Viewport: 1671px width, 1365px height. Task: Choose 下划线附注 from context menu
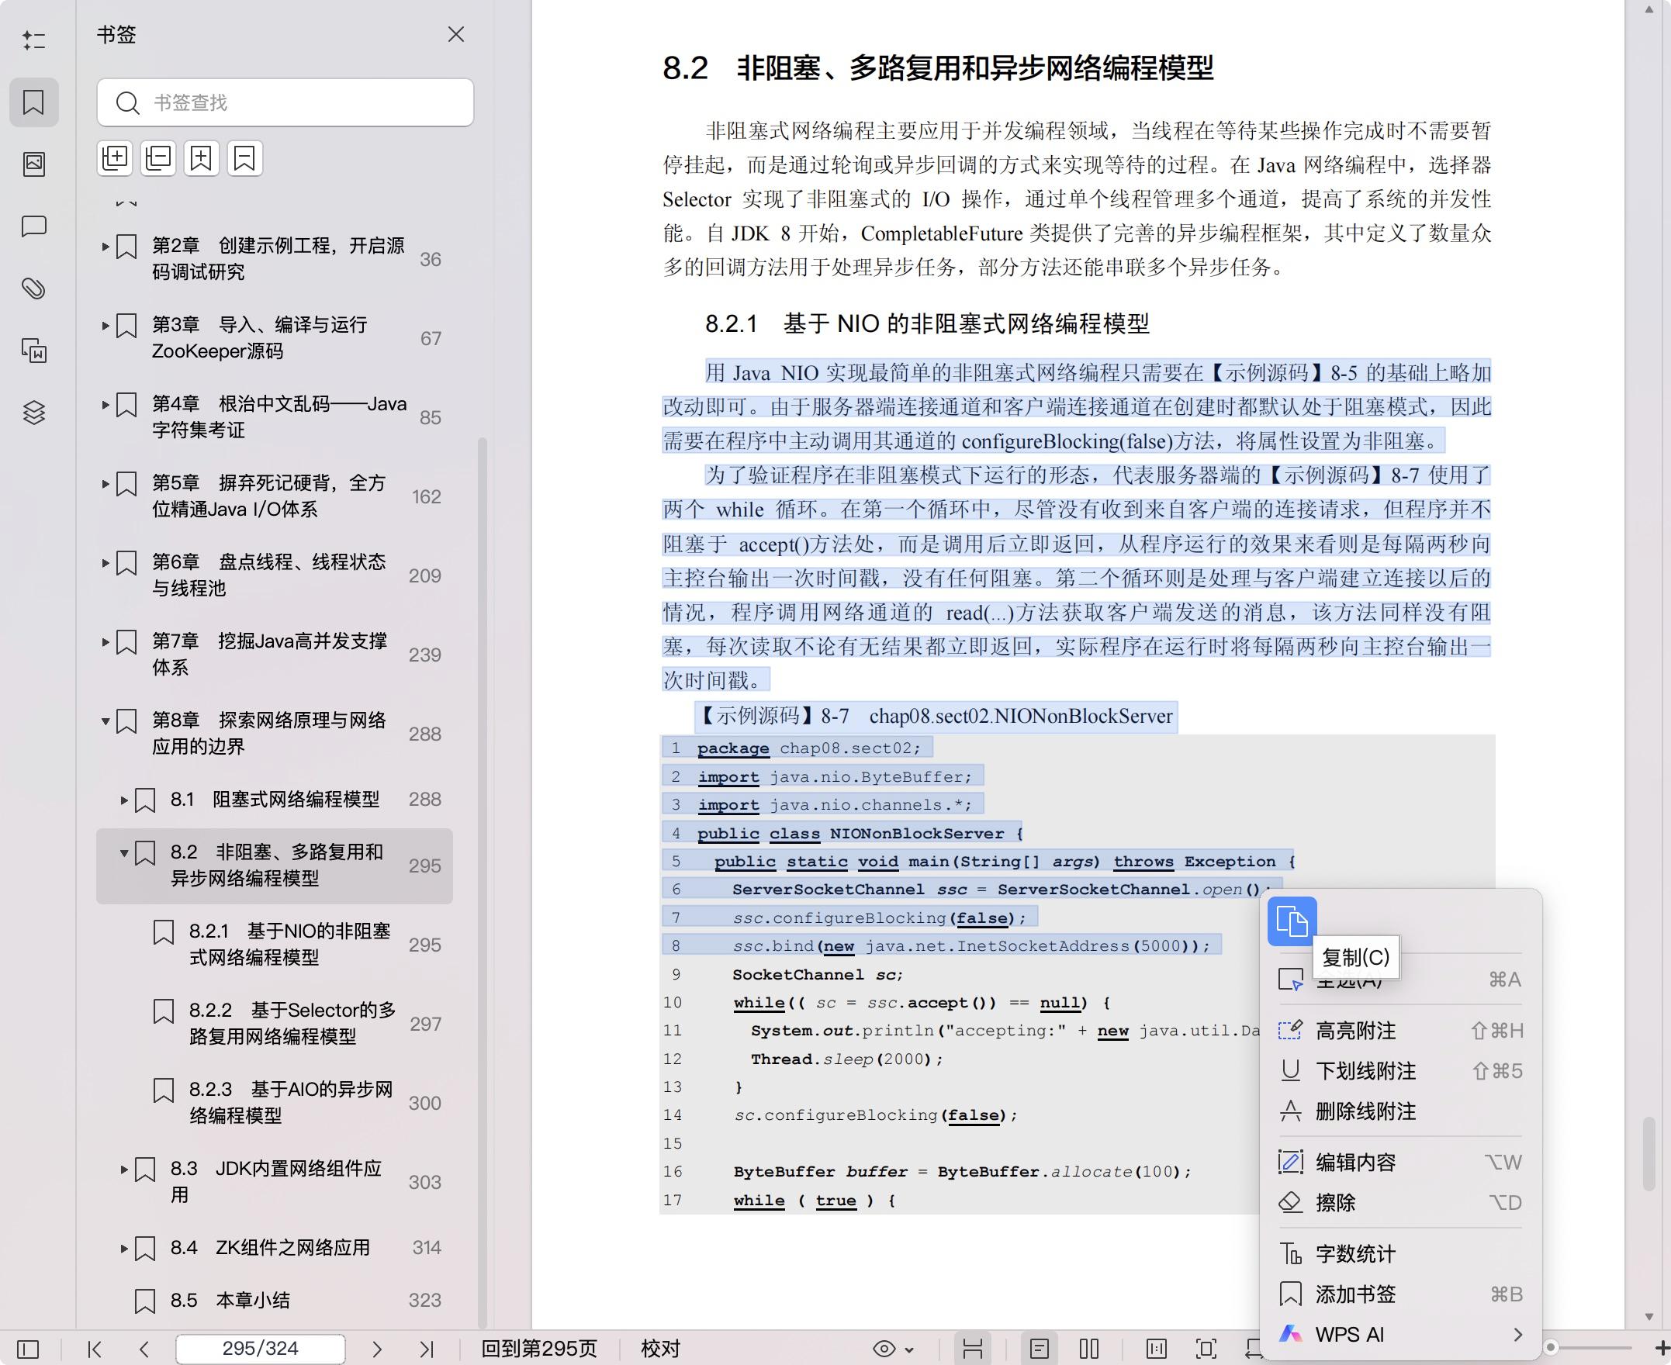point(1400,1071)
